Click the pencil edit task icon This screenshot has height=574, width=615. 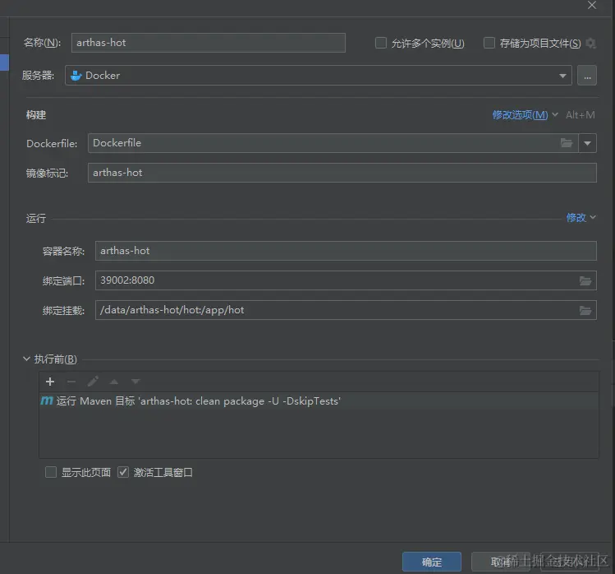pos(93,382)
